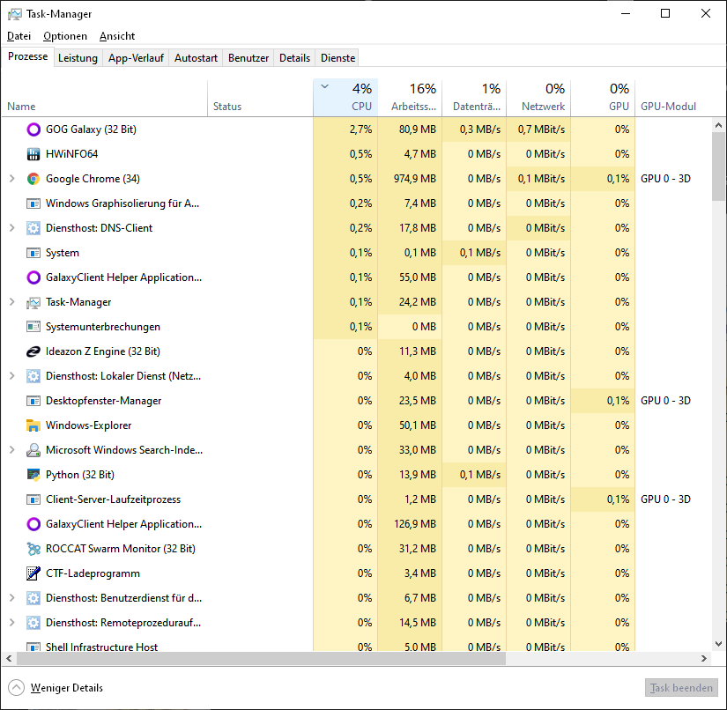Click the HWiNFO64 process icon
Viewport: 727px width, 710px height.
33,154
